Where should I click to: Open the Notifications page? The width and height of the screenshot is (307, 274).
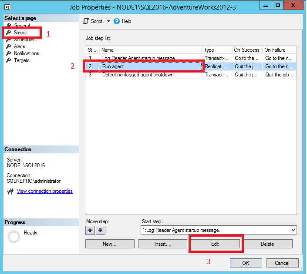[26, 53]
